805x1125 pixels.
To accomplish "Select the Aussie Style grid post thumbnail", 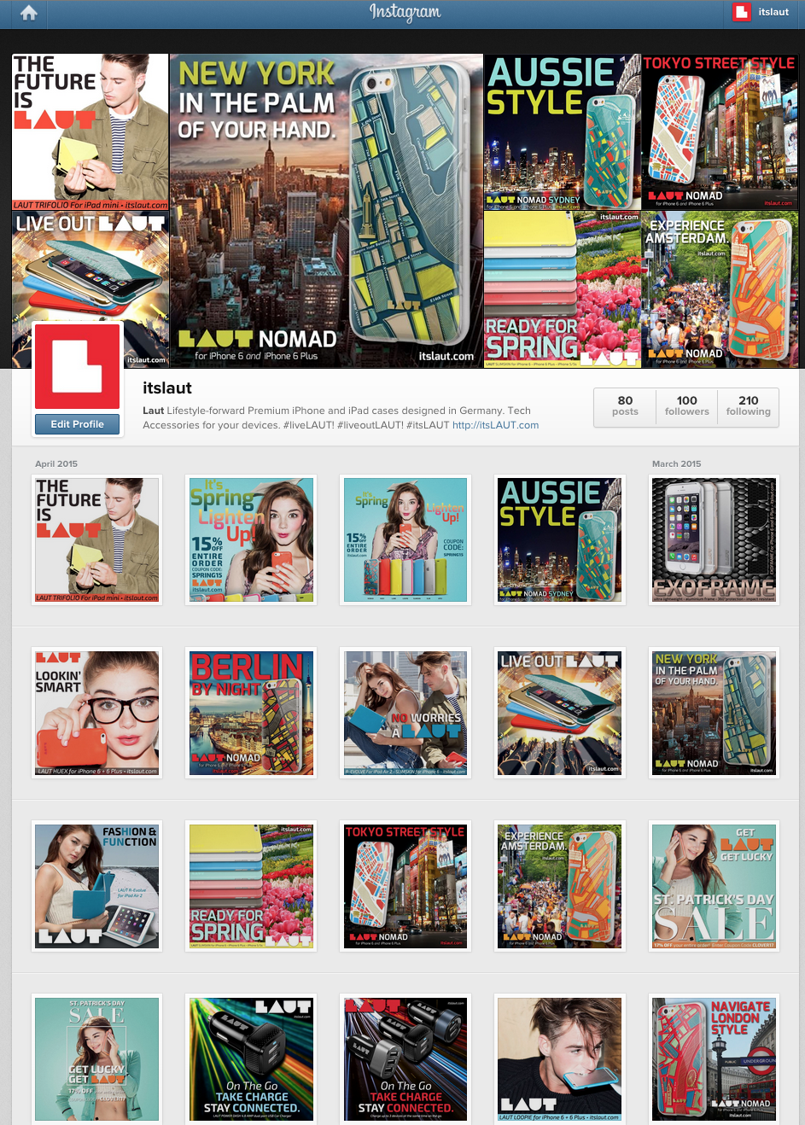I will point(560,539).
